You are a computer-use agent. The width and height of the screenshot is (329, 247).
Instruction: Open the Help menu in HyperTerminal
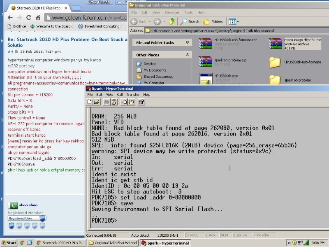pyautogui.click(x=147, y=95)
